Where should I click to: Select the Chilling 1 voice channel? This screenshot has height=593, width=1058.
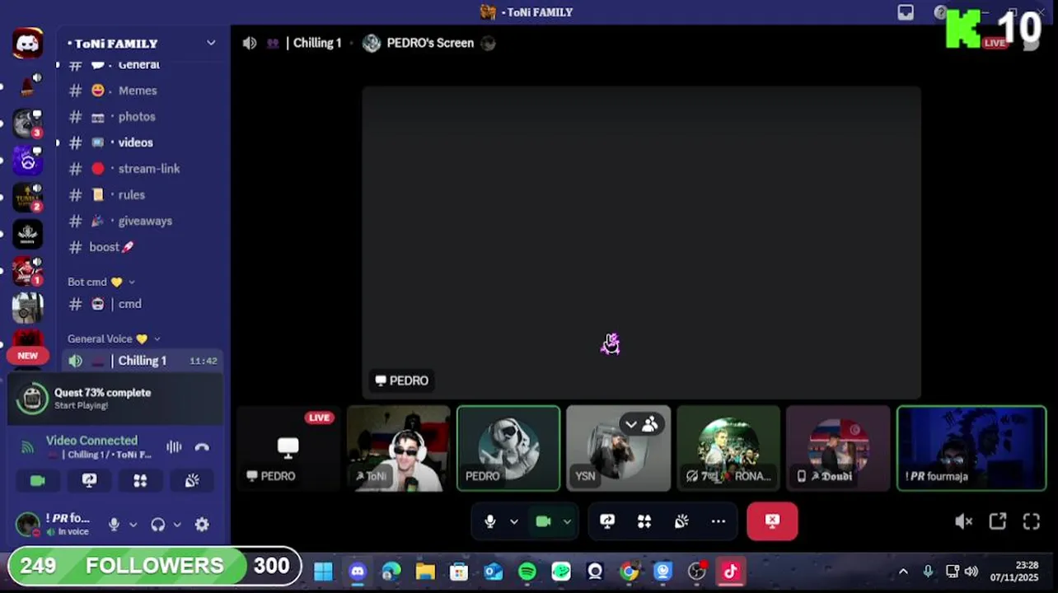click(142, 361)
